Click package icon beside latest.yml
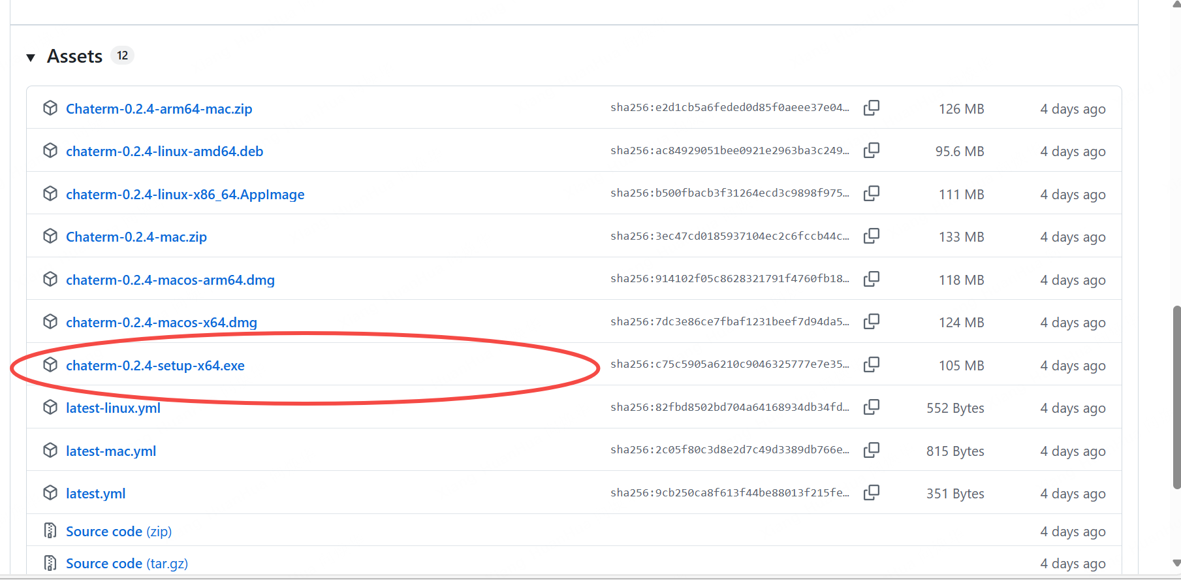The height and width of the screenshot is (580, 1181). pos(50,492)
